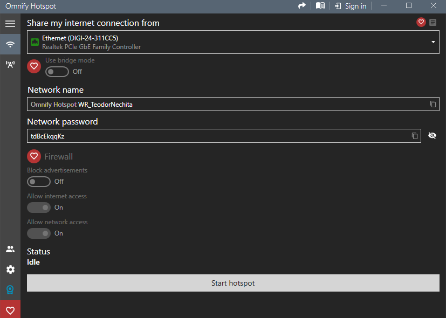Screen dimensions: 446x318
Task: Open the hamburger menu in sidebar
Action: 10,24
